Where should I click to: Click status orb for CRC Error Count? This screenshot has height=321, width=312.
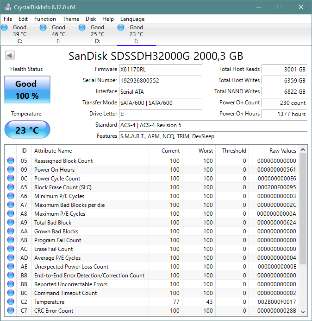pyautogui.click(x=11, y=310)
